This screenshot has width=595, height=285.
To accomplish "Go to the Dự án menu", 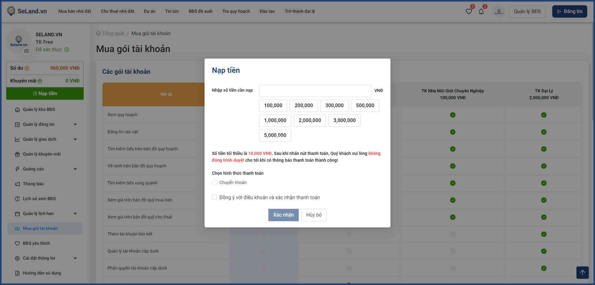I will point(149,11).
